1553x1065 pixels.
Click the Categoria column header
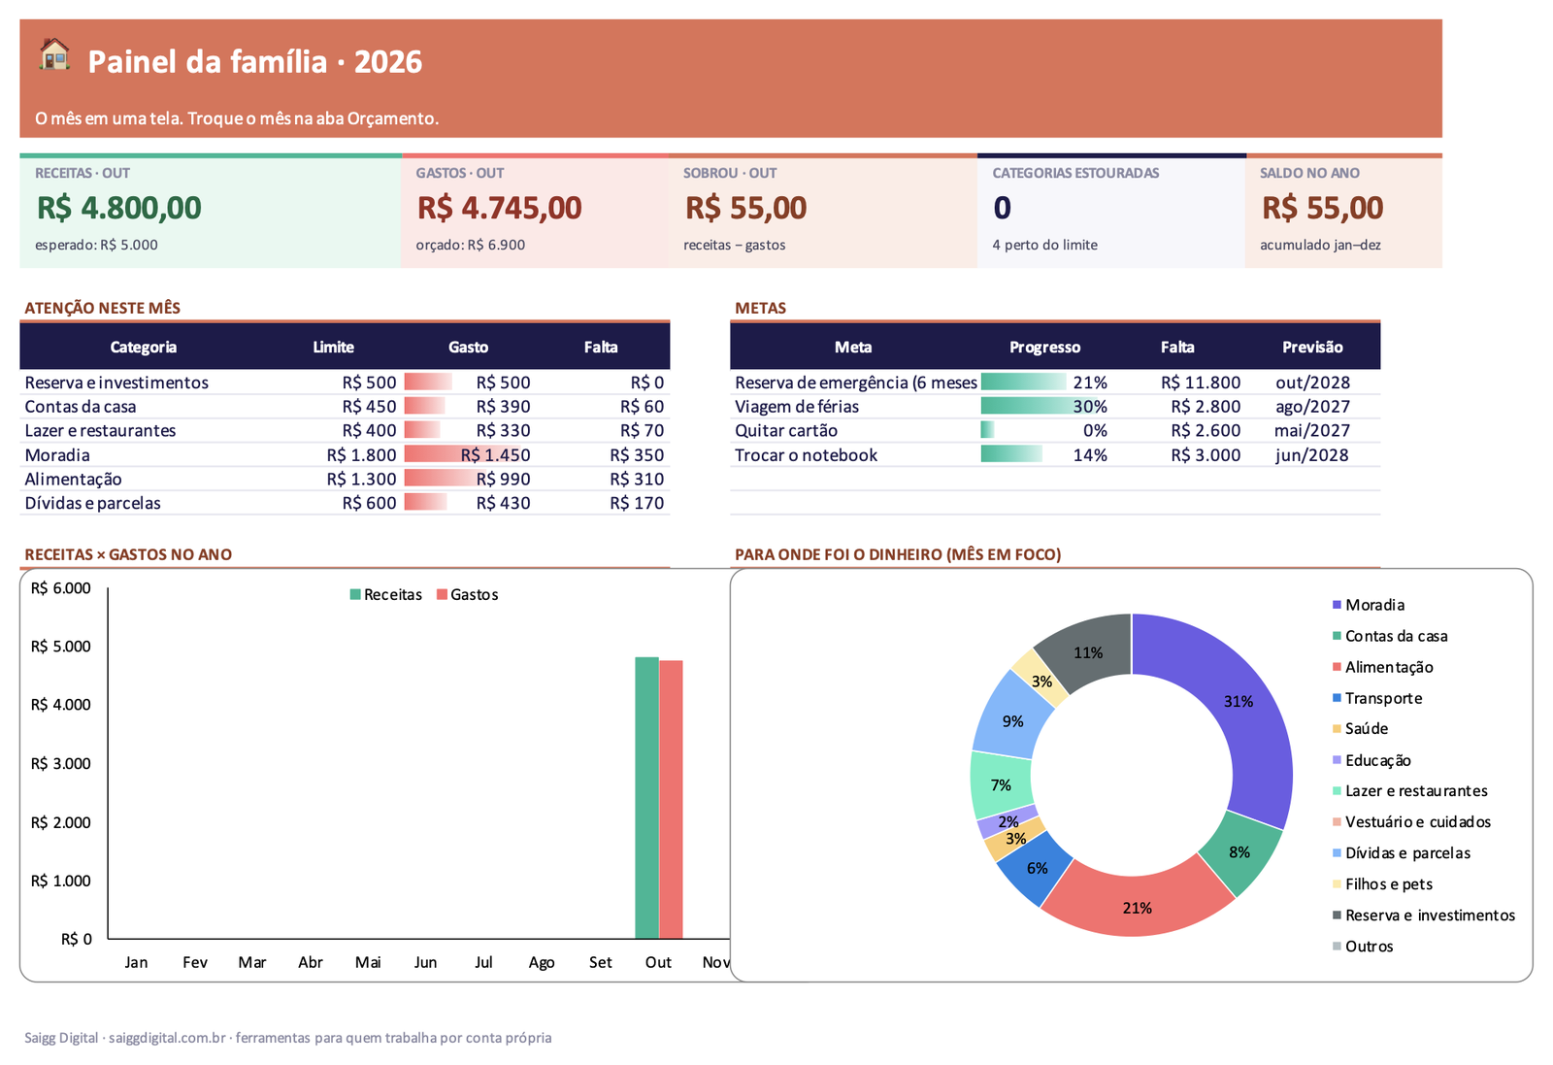tap(144, 347)
